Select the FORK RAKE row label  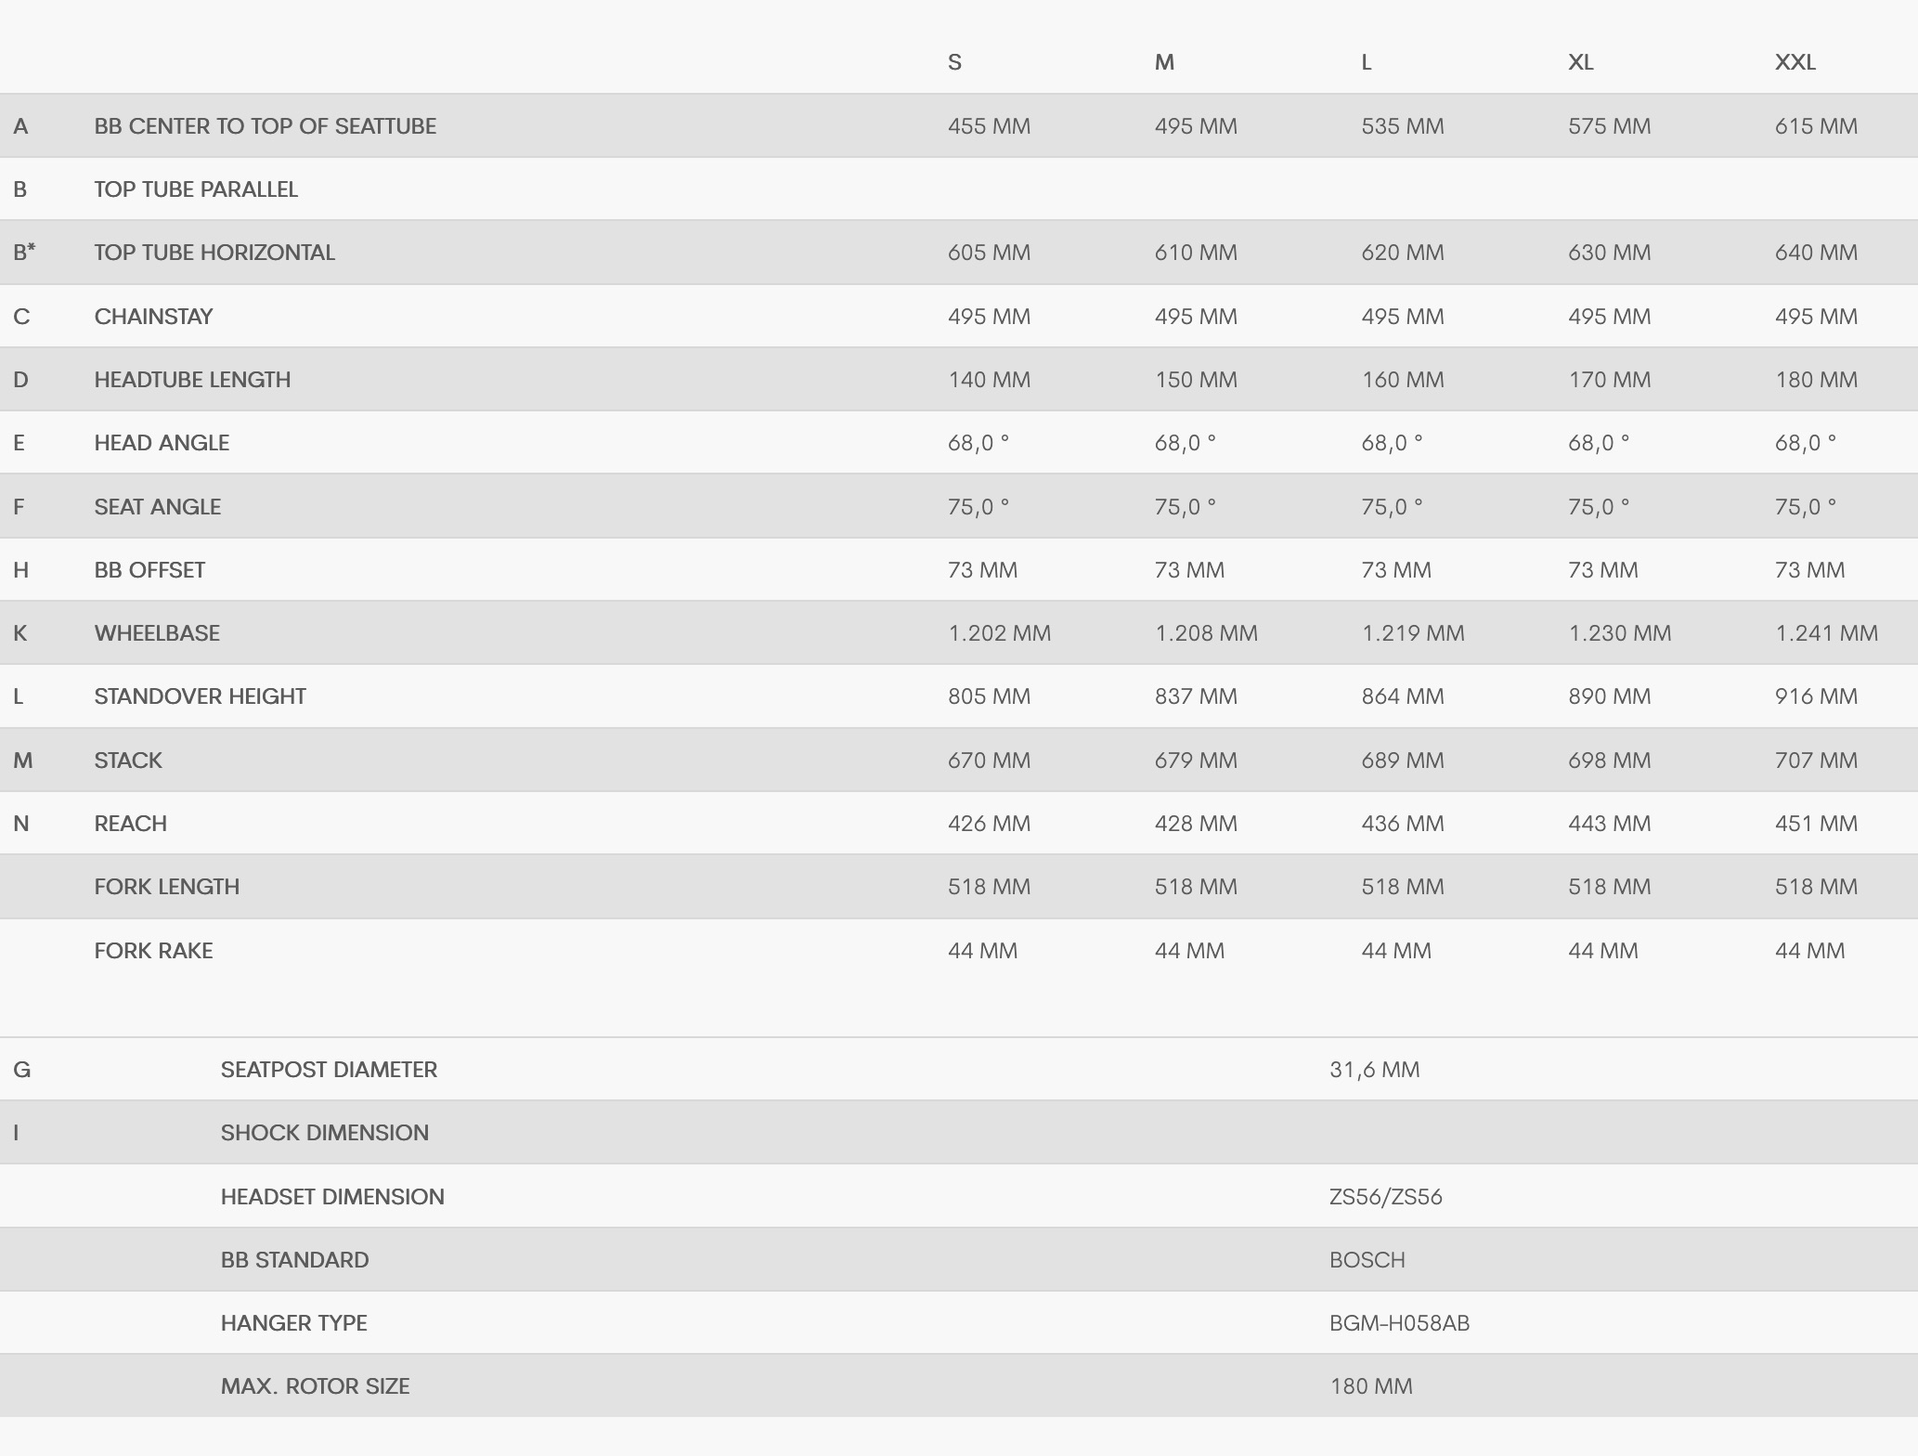click(153, 951)
